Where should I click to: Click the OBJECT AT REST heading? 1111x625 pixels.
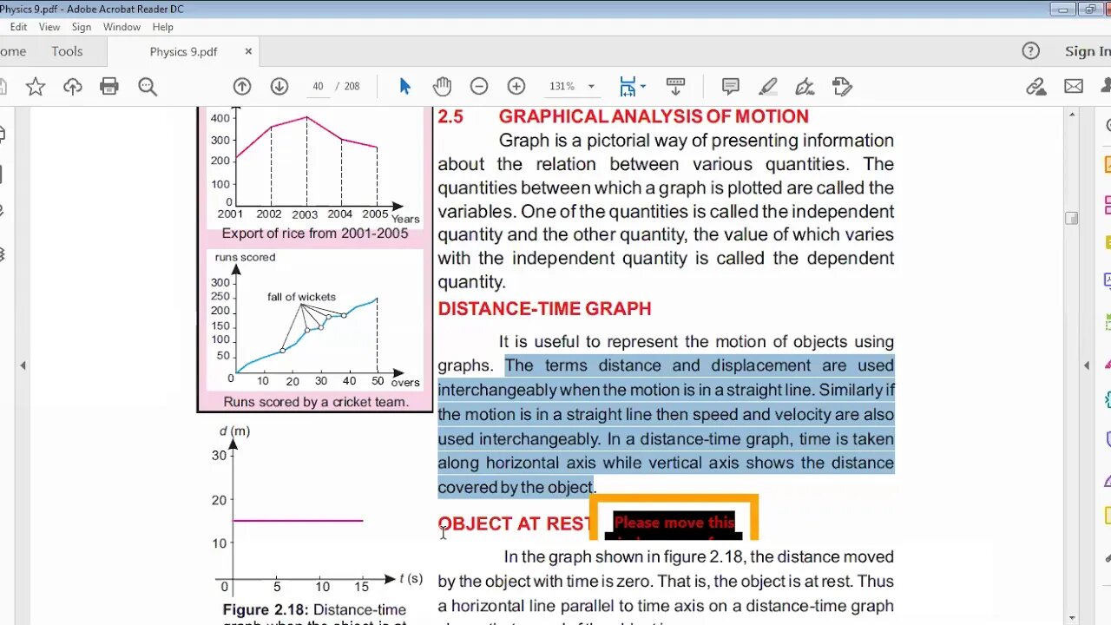tap(514, 523)
